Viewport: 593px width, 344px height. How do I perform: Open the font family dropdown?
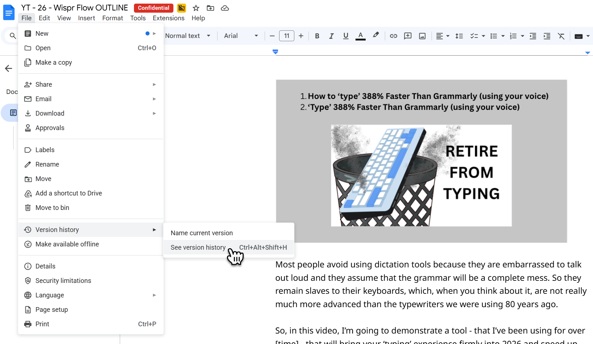(x=241, y=36)
